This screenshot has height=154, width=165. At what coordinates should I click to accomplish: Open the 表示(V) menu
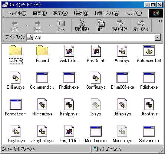tap(60, 13)
